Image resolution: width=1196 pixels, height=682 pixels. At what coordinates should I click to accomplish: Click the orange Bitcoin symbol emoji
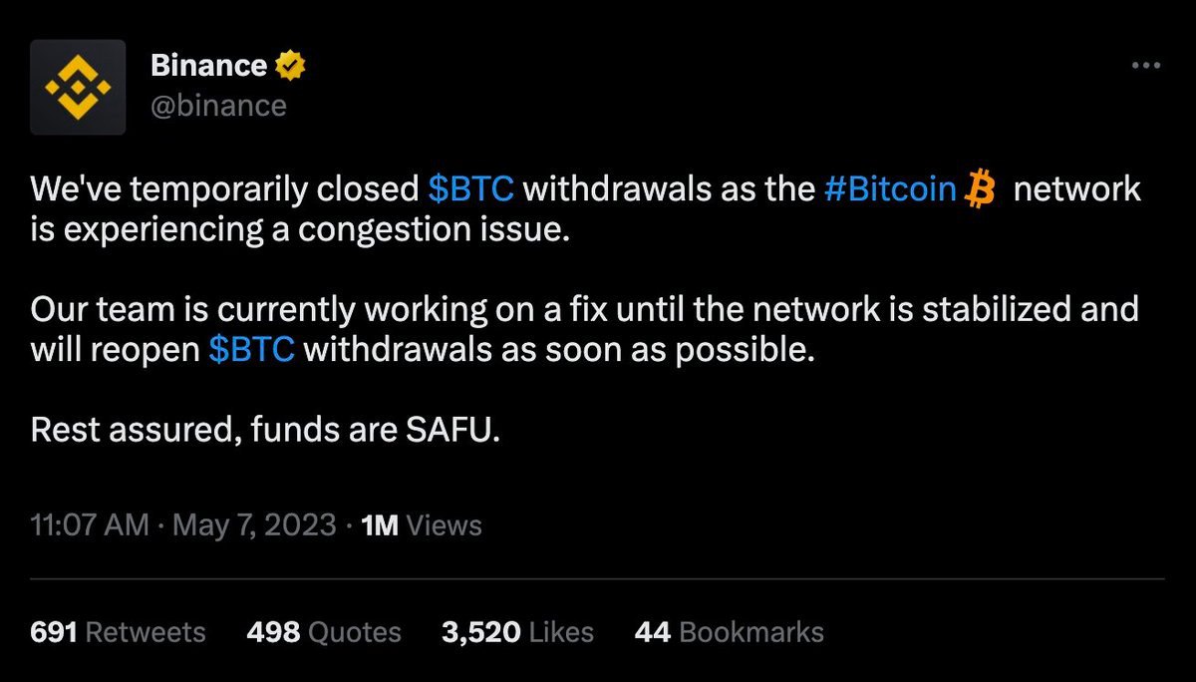tap(982, 189)
